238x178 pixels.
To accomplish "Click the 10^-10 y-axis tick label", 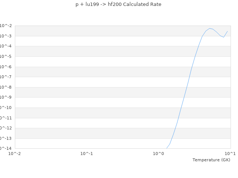I will pyautogui.click(x=5, y=108).
